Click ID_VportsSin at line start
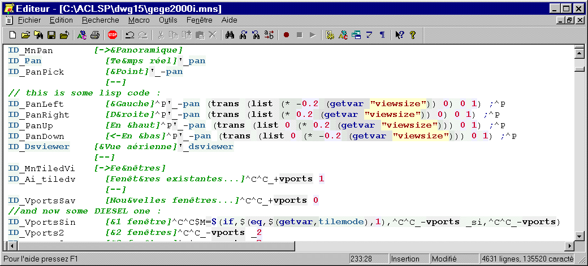This screenshot has width=588, height=266. pyautogui.click(x=42, y=222)
